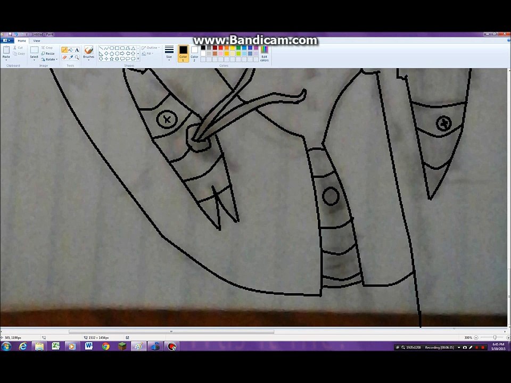Click the Bandicam red record stop button

(483, 347)
